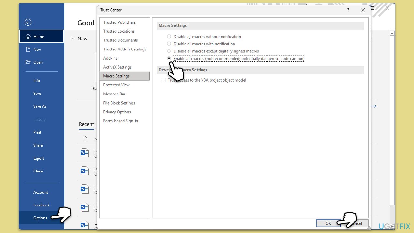The width and height of the screenshot is (414, 233).
Task: Select Enable all macros radio button
Action: coord(169,58)
